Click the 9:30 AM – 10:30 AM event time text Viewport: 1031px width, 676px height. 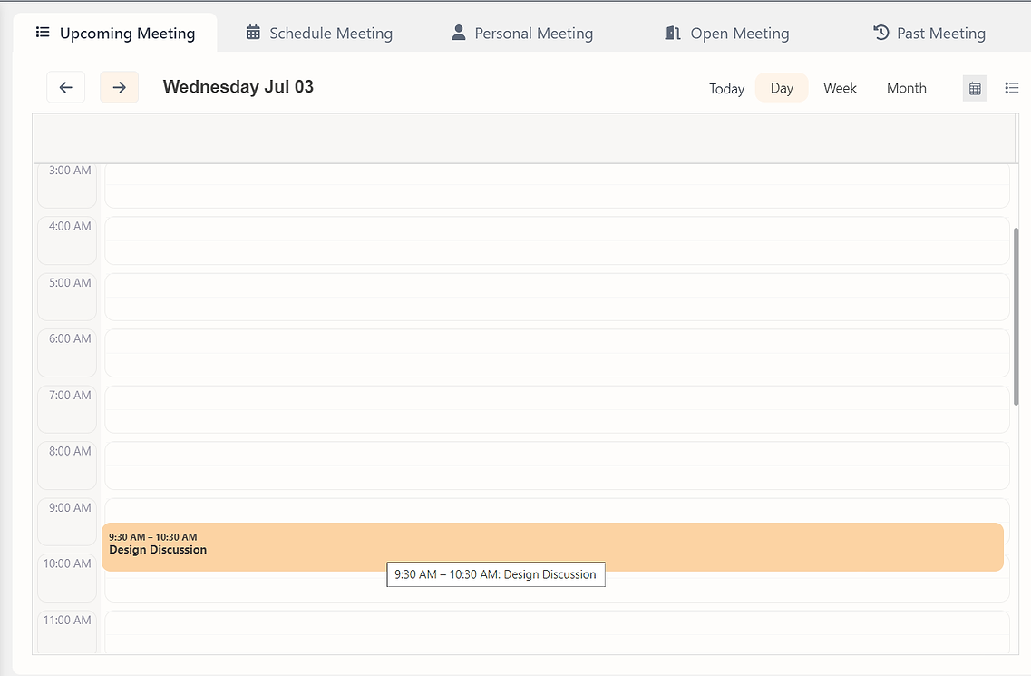[x=153, y=537]
